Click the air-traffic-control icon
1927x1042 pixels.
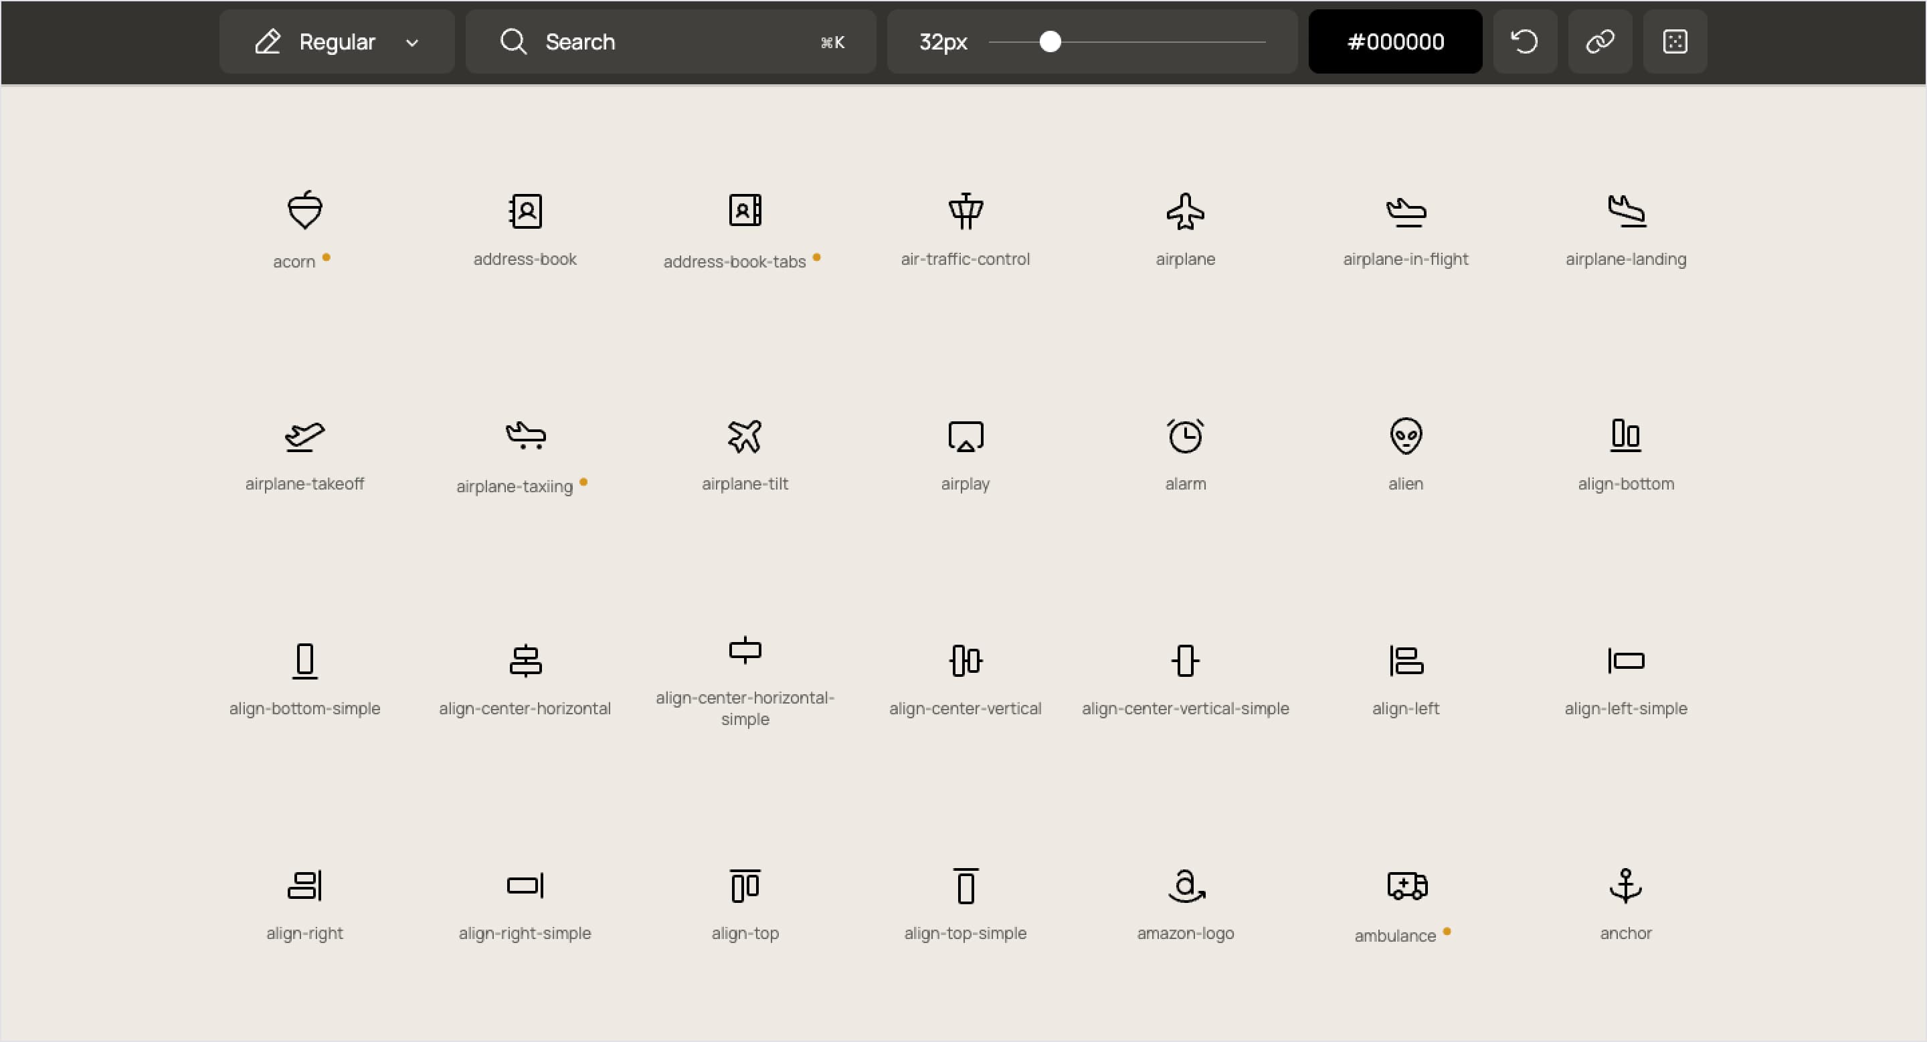point(965,211)
